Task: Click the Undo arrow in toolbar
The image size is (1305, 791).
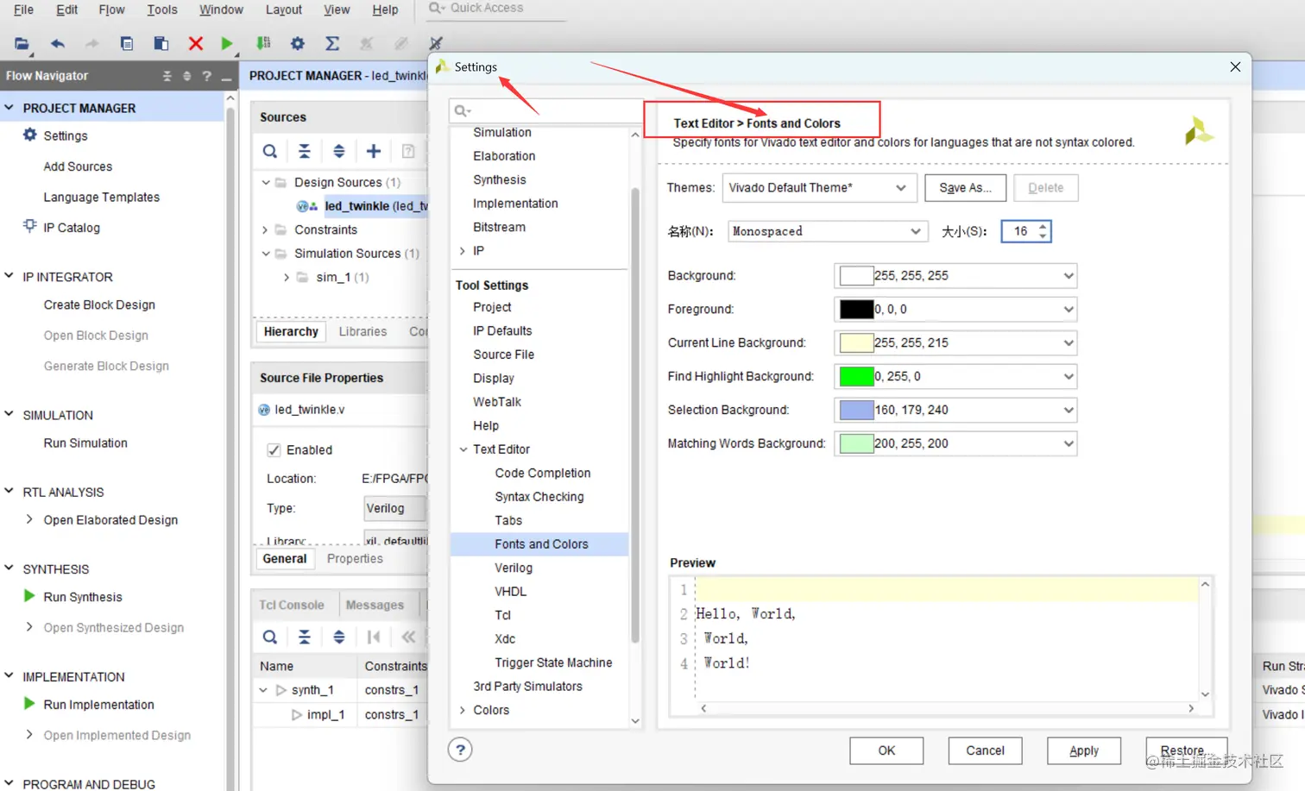Action: (58, 43)
